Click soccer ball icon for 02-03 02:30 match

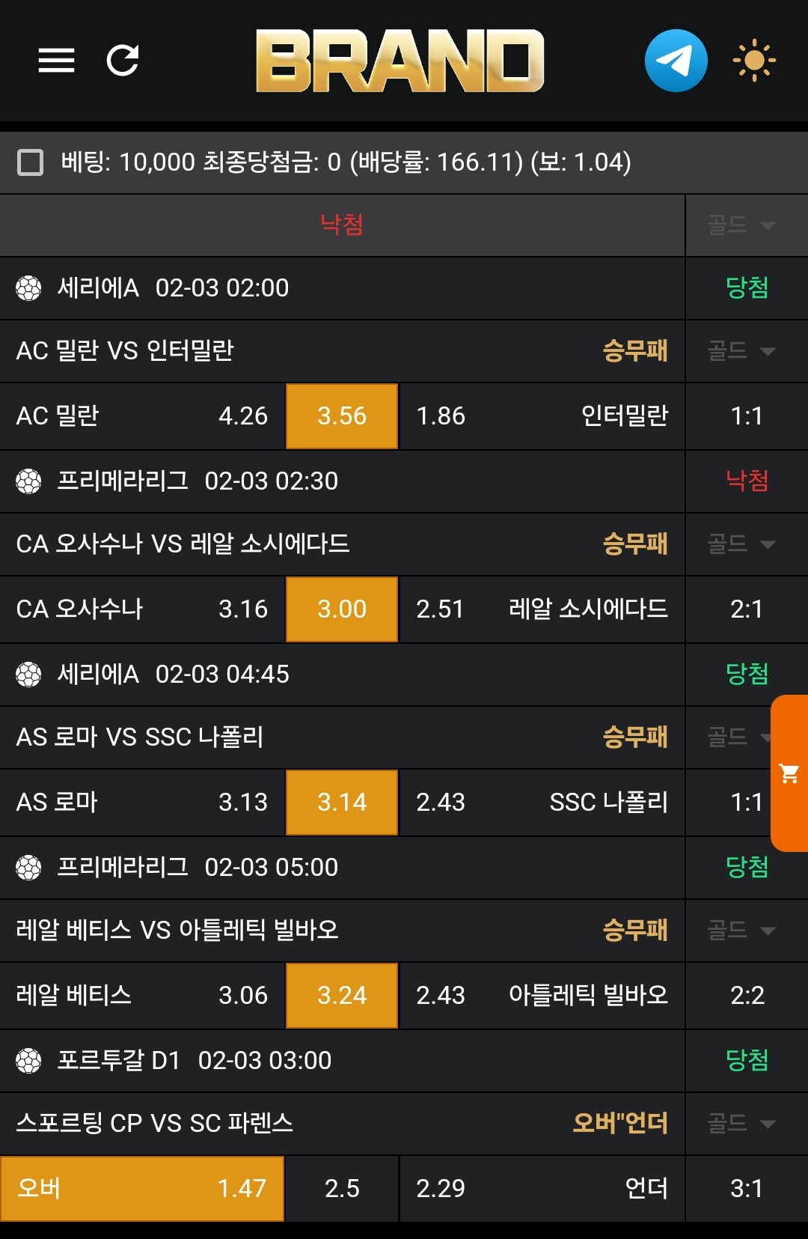click(28, 481)
